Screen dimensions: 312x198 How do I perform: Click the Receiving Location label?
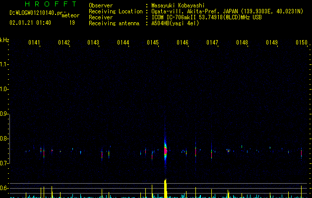pos(116,11)
